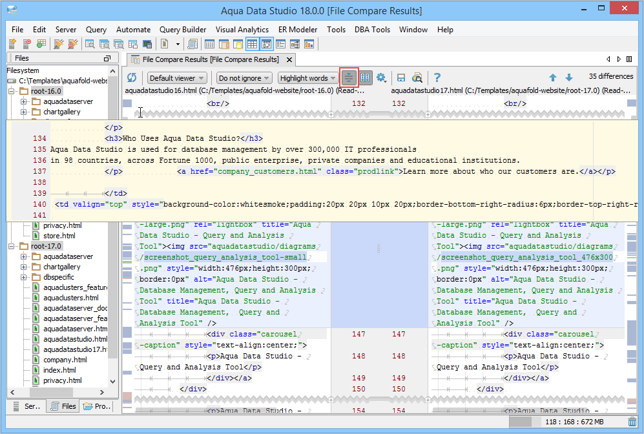Open the Do not ignore dropdown

(x=244, y=78)
